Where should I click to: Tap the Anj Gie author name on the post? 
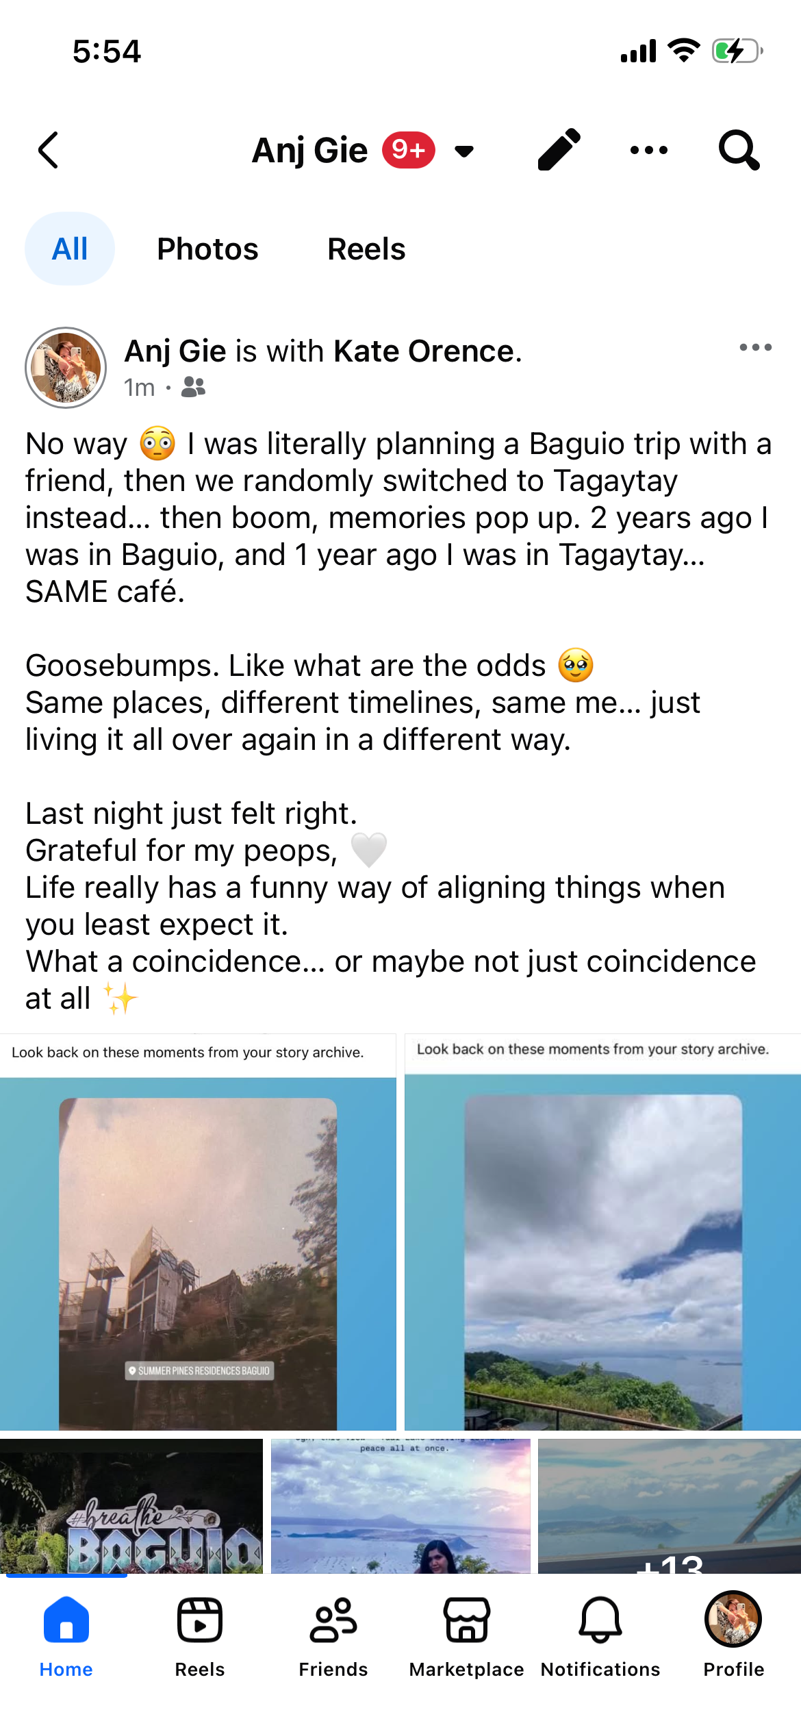[175, 351]
